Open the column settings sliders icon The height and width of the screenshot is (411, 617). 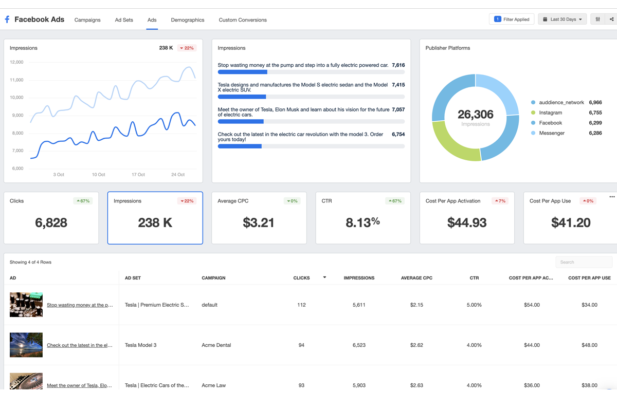[x=597, y=20]
